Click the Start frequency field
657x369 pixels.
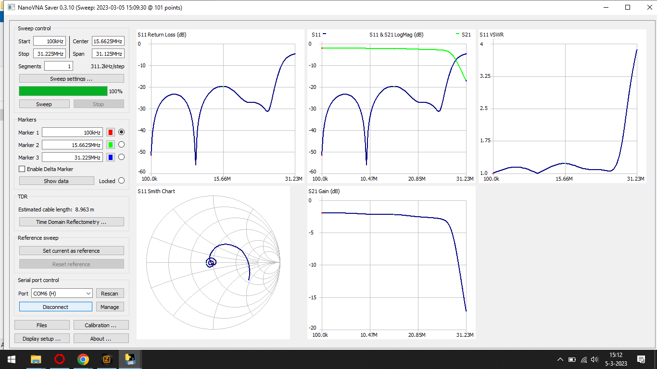point(49,41)
